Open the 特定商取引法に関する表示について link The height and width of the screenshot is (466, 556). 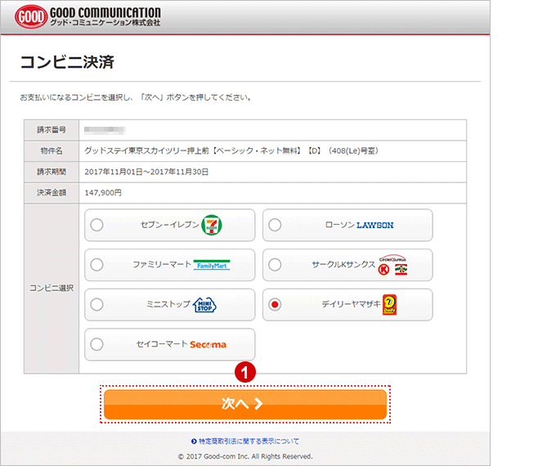[x=249, y=441]
